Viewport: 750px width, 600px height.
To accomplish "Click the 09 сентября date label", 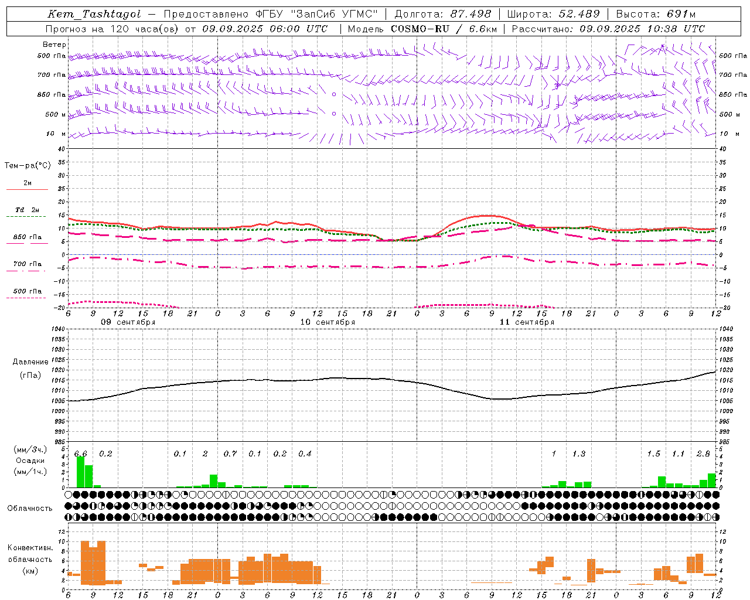I will click(128, 322).
